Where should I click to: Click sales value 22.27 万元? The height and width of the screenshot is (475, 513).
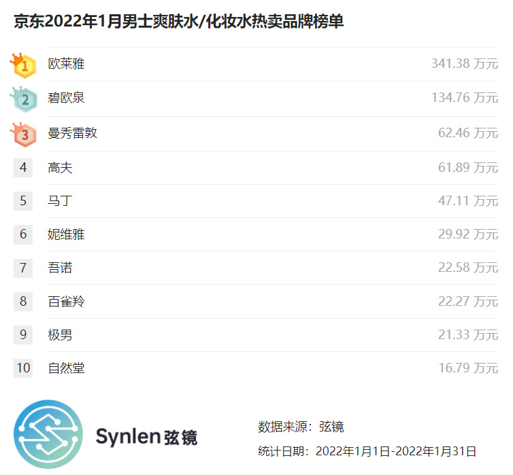pyautogui.click(x=468, y=302)
